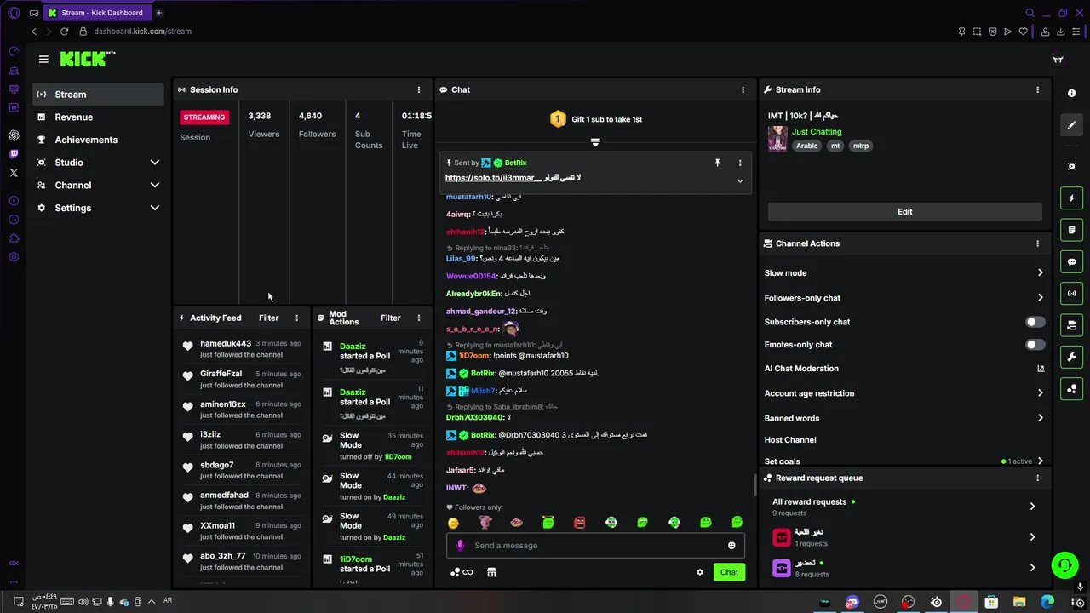Open the shop icon below message box

point(491,572)
